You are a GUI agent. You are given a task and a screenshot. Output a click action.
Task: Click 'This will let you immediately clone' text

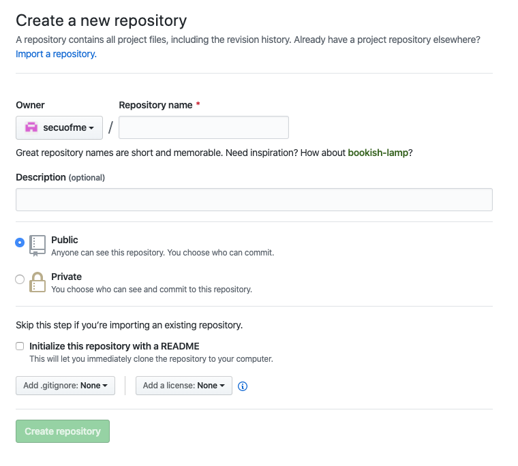tap(151, 358)
